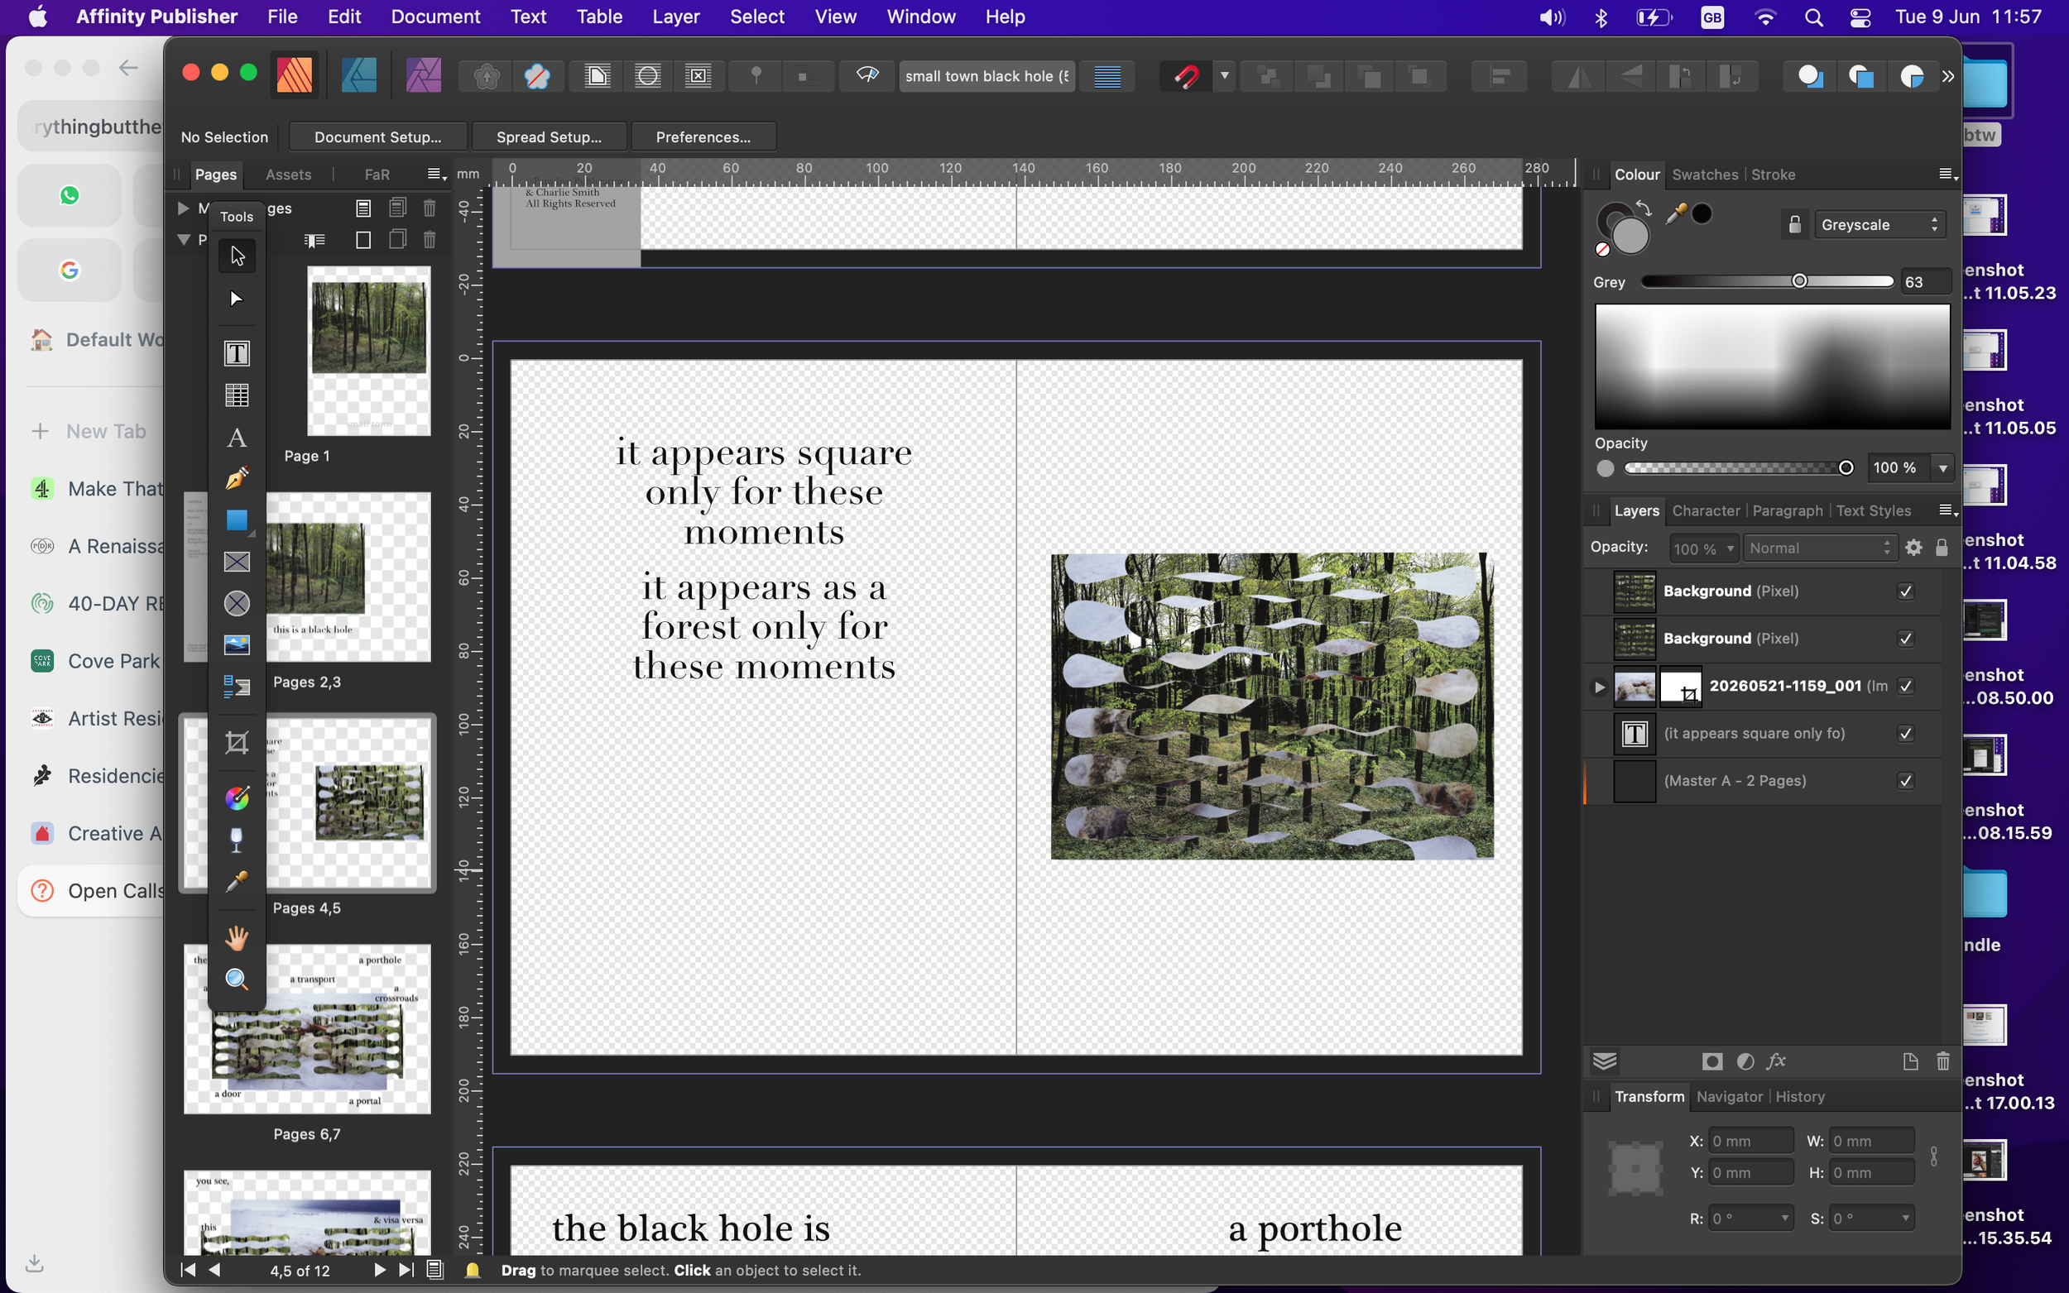The height and width of the screenshot is (1293, 2069).
Task: Open snapping options dropdown arrow
Action: click(1225, 76)
